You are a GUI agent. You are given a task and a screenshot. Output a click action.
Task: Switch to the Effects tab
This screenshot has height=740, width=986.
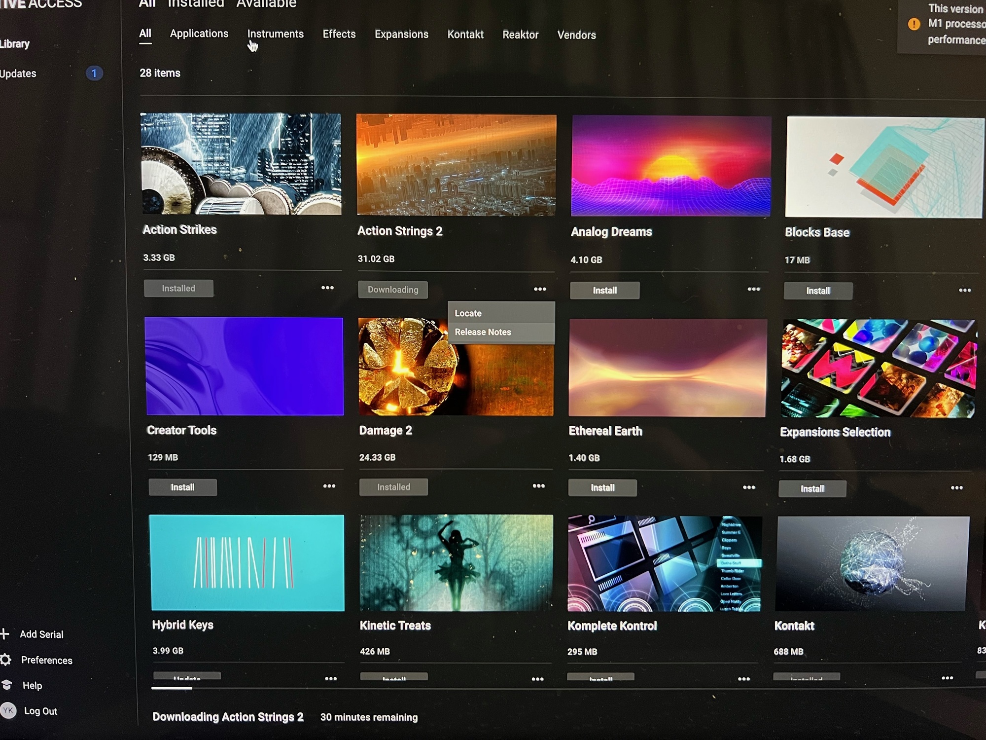pyautogui.click(x=339, y=34)
